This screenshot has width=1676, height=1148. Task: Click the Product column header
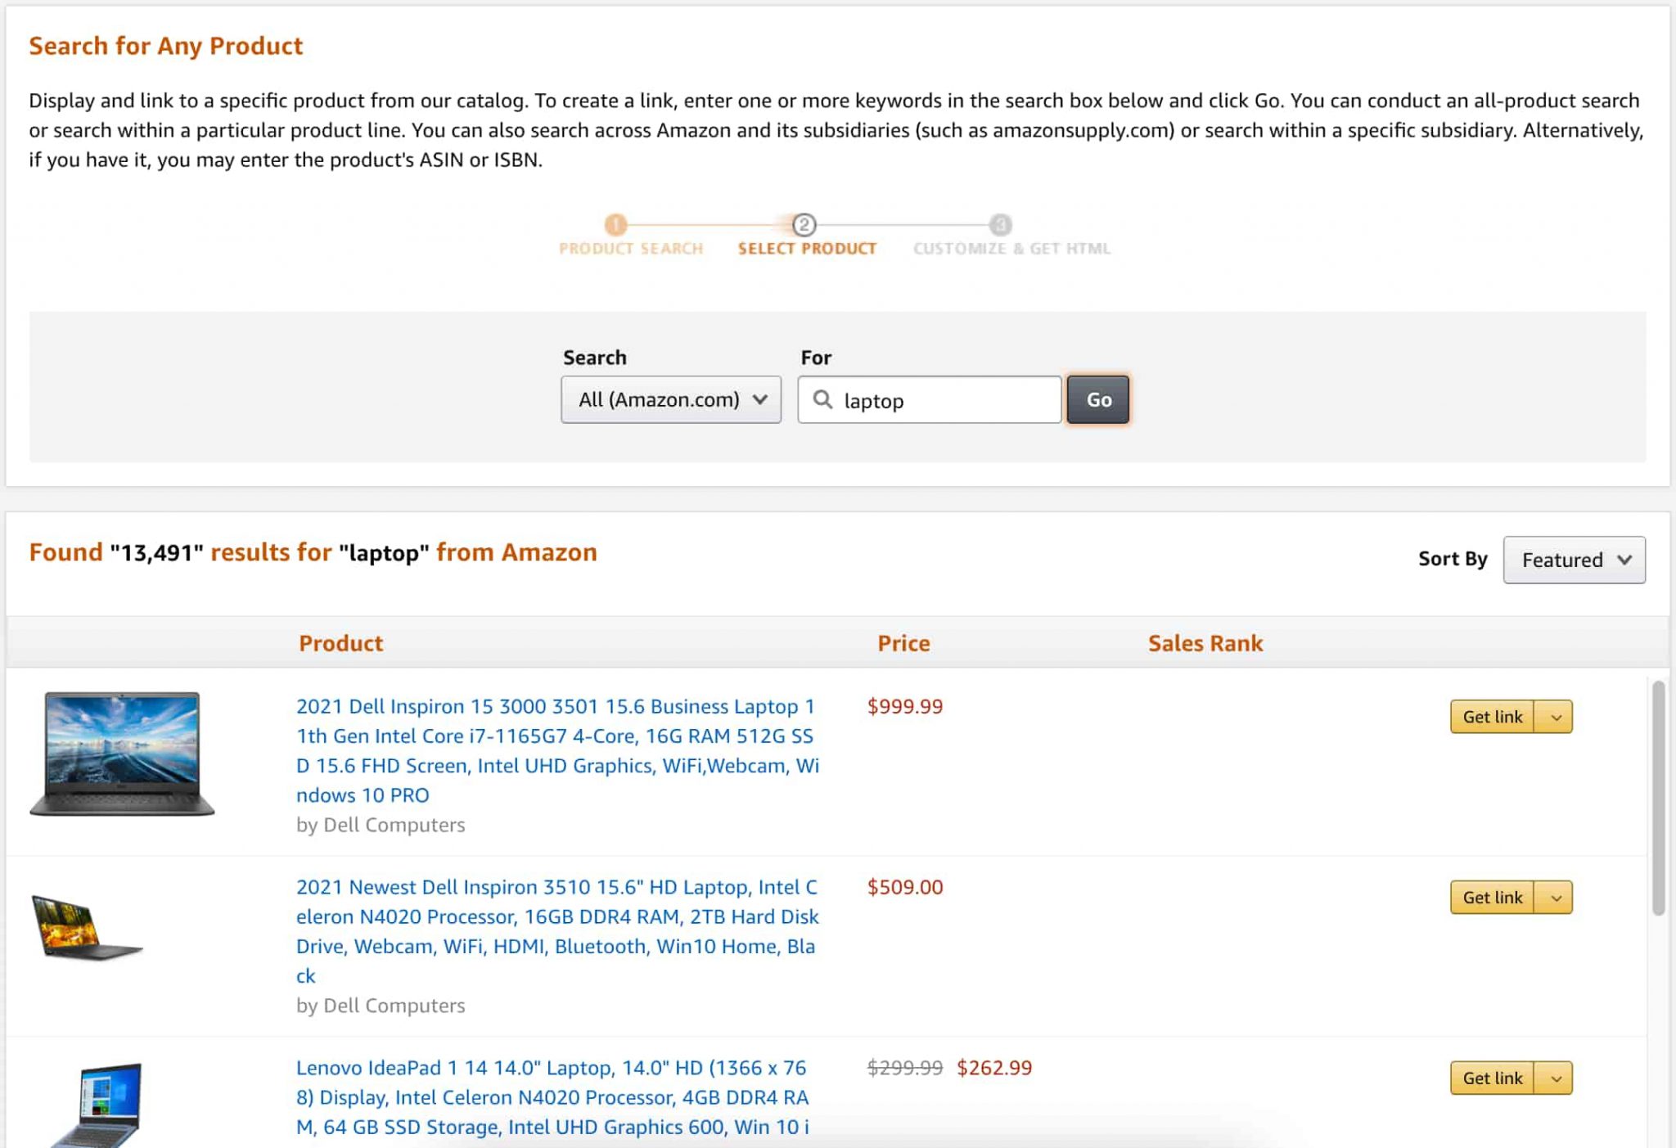tap(340, 643)
